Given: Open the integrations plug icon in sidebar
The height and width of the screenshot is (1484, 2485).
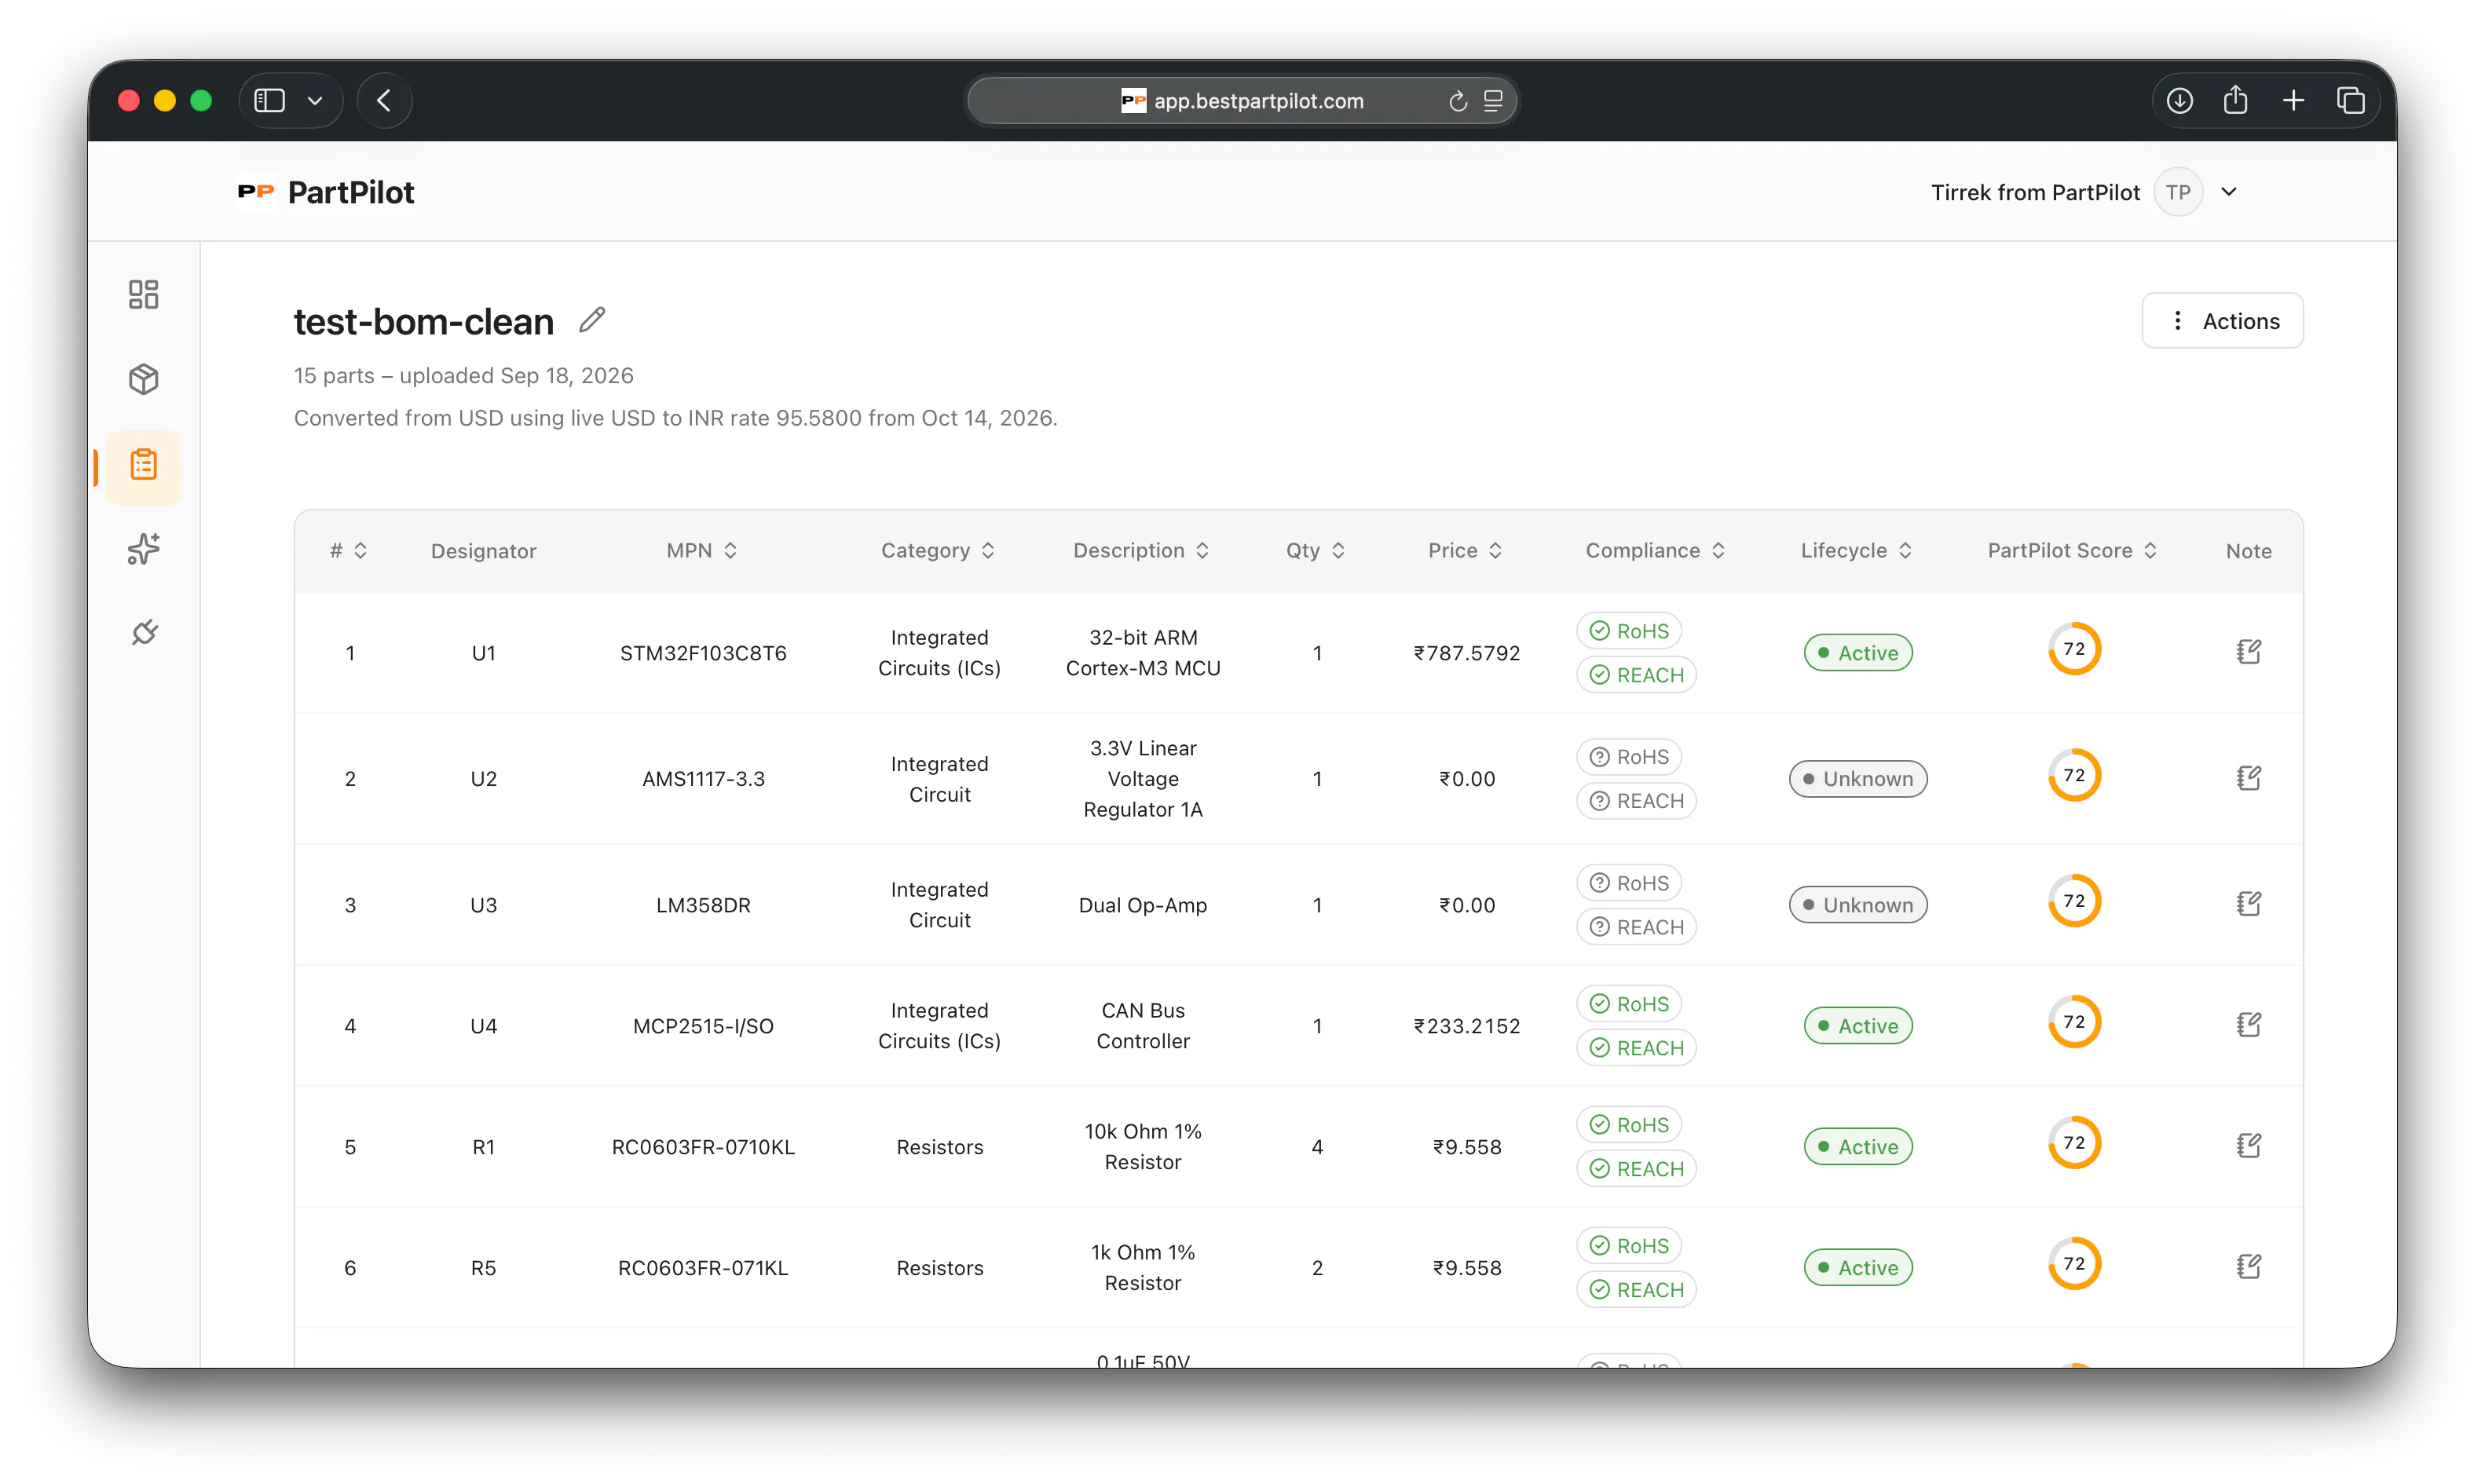Looking at the screenshot, I should pos(144,633).
